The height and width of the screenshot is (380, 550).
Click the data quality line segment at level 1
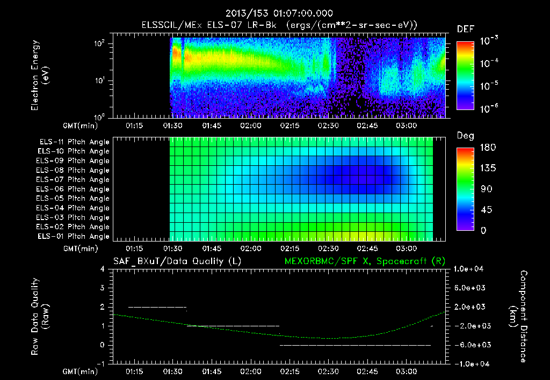coord(233,326)
